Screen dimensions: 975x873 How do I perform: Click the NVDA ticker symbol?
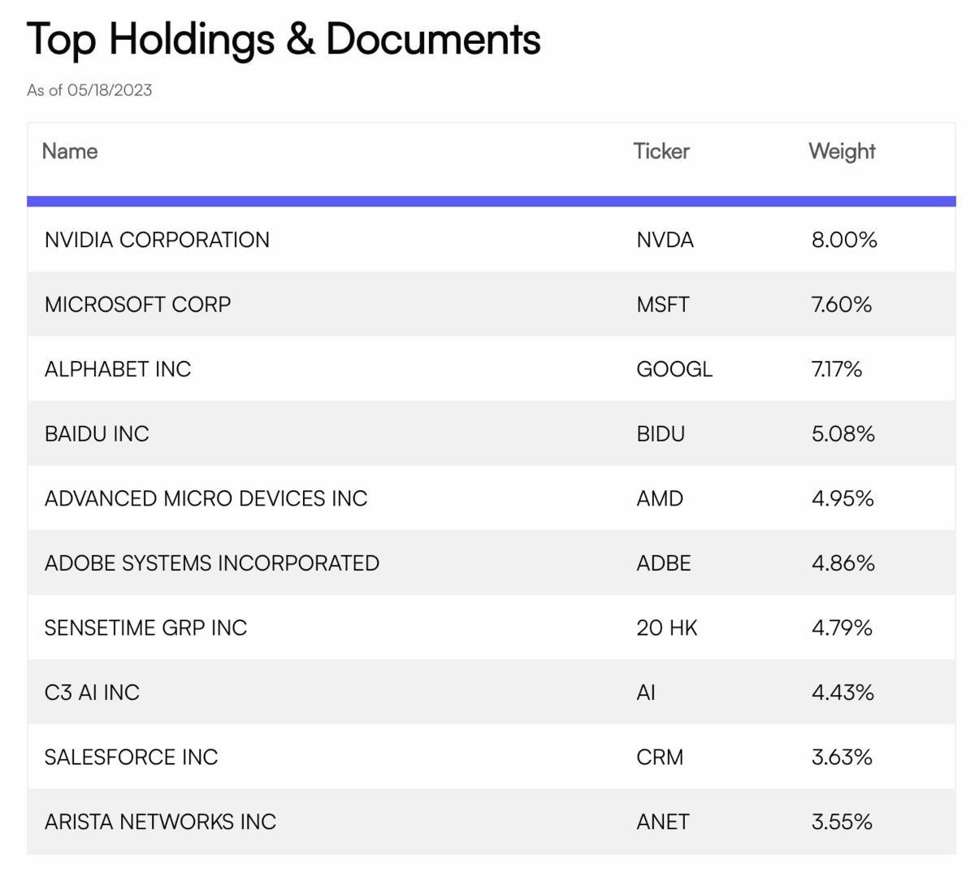tap(665, 240)
